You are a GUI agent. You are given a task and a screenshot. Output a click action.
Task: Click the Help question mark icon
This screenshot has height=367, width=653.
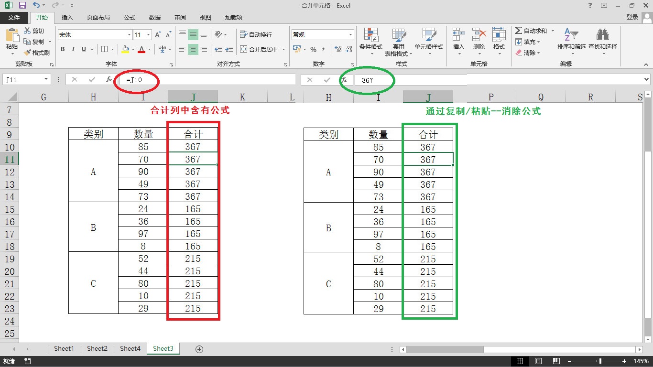[590, 5]
